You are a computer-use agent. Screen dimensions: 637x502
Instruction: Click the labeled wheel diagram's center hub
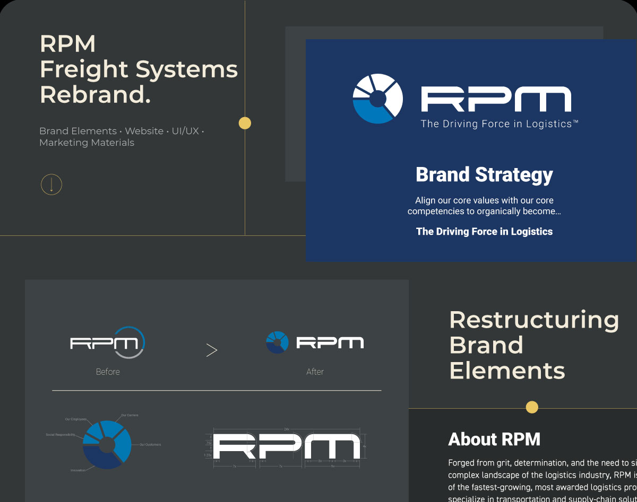(x=107, y=445)
